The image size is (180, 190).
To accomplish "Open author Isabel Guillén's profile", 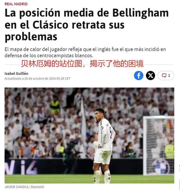I will (16, 73).
